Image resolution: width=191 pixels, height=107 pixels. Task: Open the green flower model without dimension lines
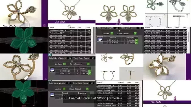(24, 40)
